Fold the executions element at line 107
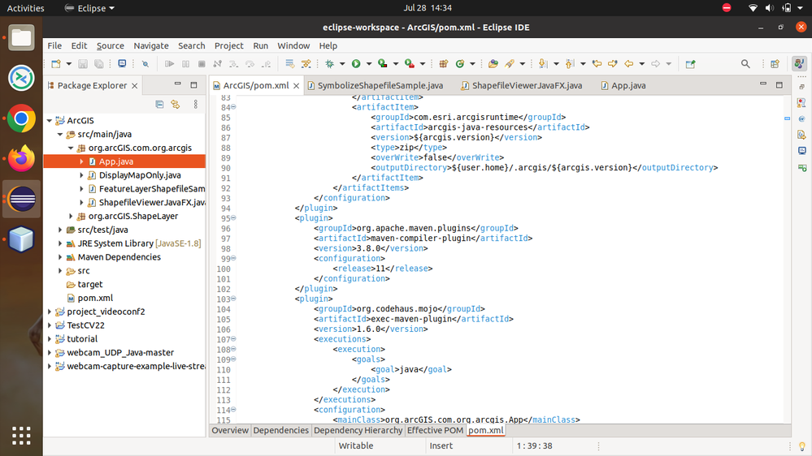This screenshot has width=812, height=456. pyautogui.click(x=234, y=339)
